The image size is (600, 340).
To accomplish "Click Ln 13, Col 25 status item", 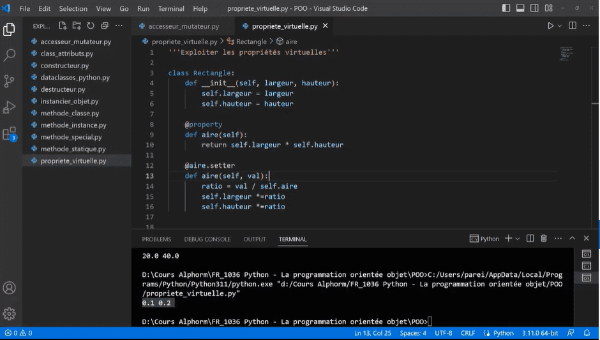I will click(373, 333).
